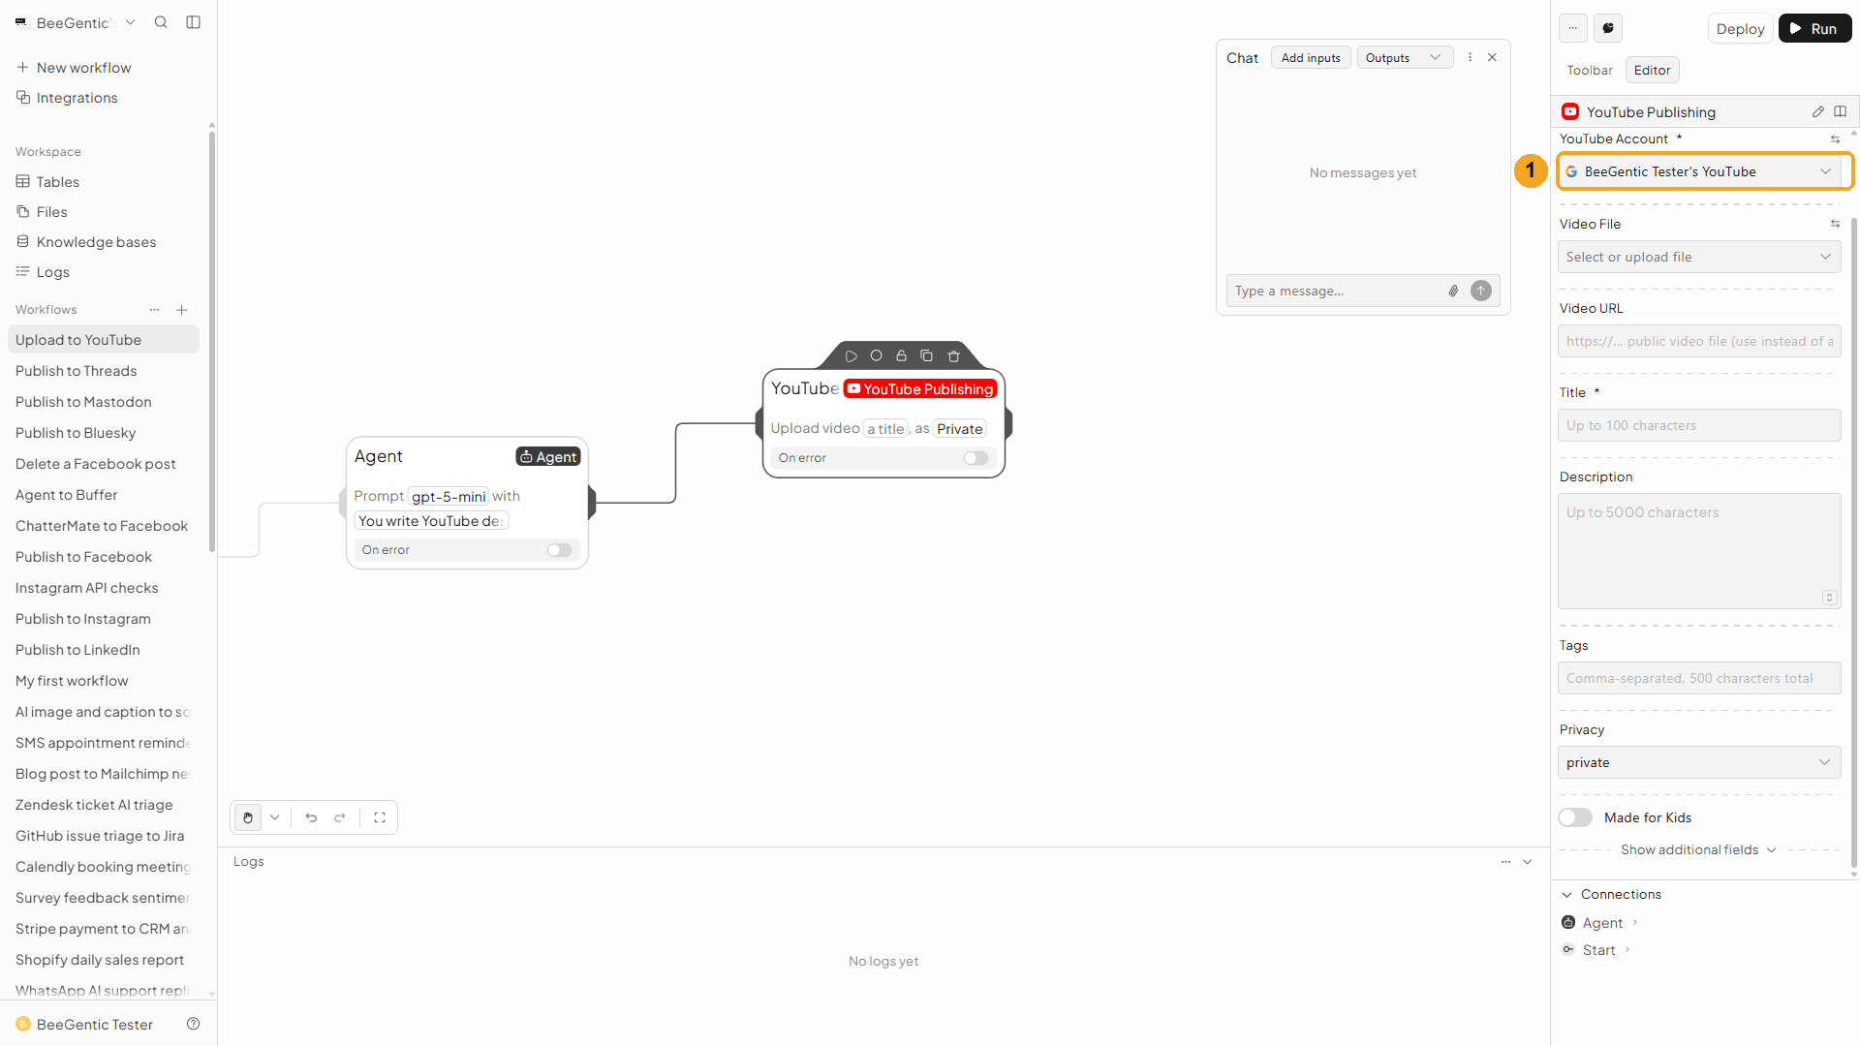Click the circle icon on node toolbar
Image resolution: width=1860 pixels, height=1046 pixels.
pos(876,356)
